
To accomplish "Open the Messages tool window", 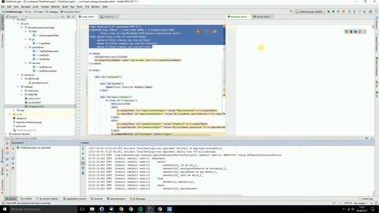I will [x=138, y=199].
